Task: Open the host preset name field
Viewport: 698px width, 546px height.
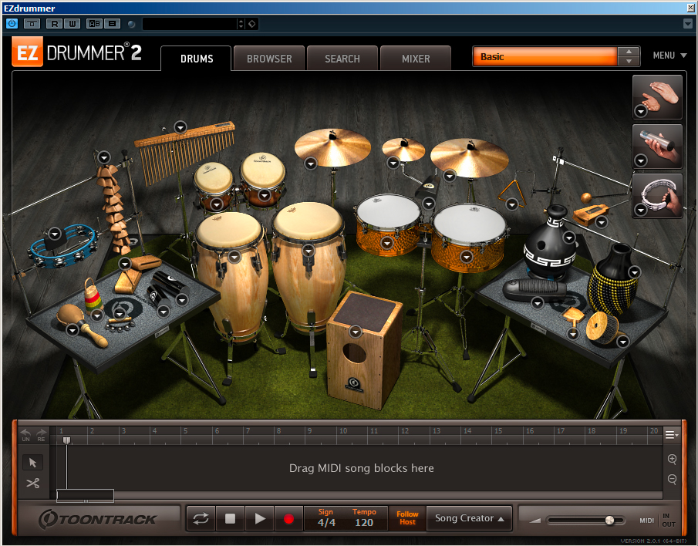Action: (189, 24)
